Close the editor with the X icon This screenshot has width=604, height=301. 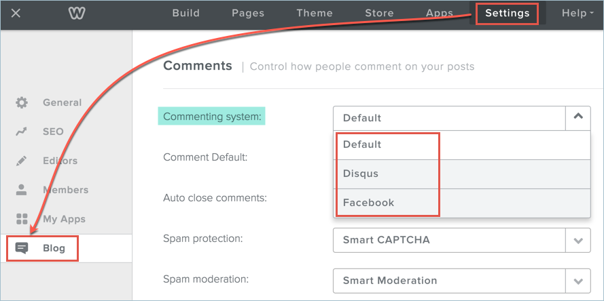coord(16,14)
